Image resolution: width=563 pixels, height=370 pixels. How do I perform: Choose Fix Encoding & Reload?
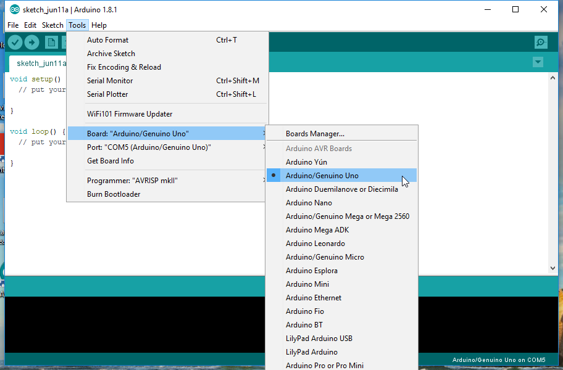pos(167,67)
